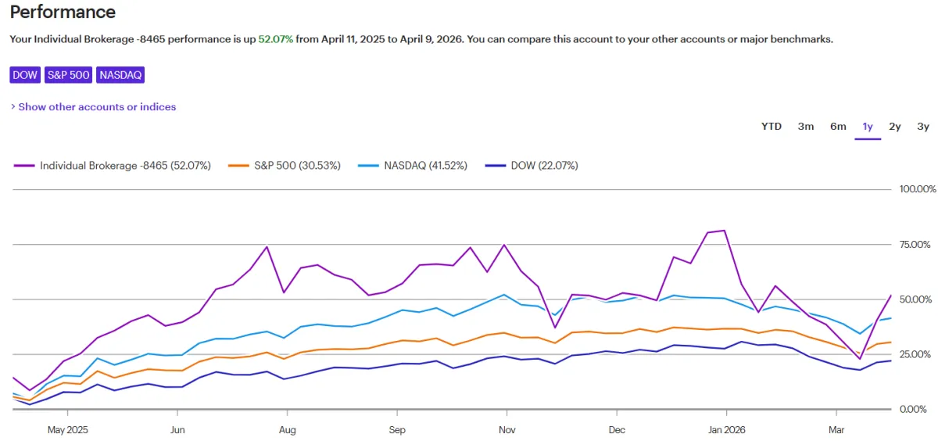938x441 pixels.
Task: Switch chart to 2y range
Action: 895,127
